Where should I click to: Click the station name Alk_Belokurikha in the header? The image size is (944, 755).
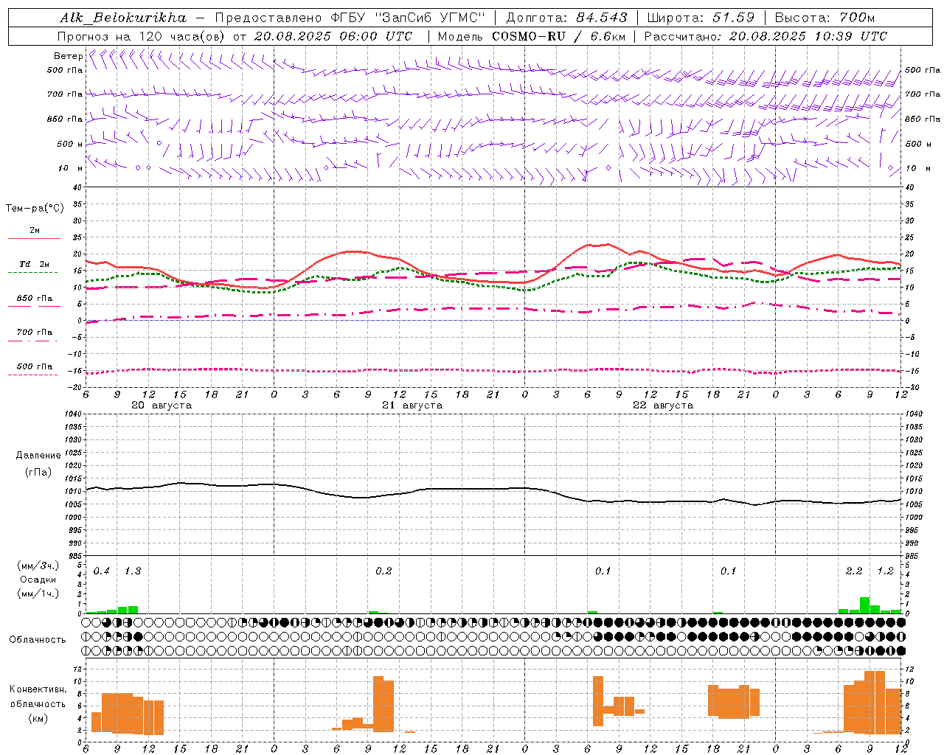(x=124, y=18)
